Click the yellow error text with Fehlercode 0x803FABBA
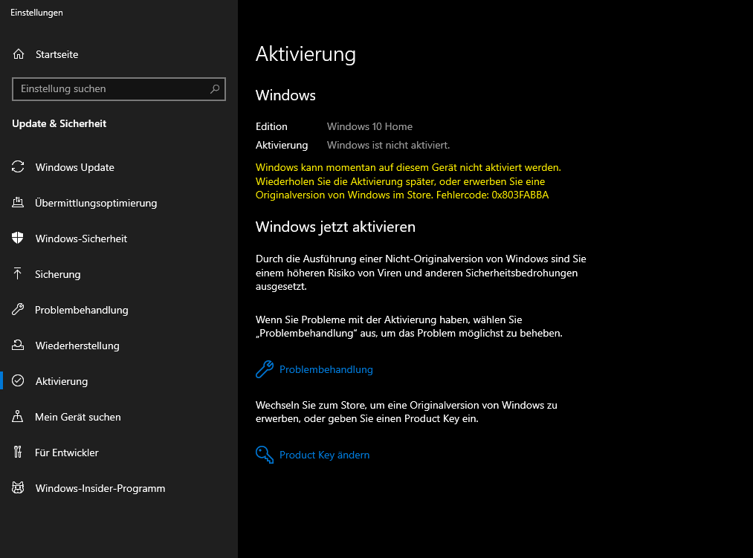753x558 pixels. point(408,181)
